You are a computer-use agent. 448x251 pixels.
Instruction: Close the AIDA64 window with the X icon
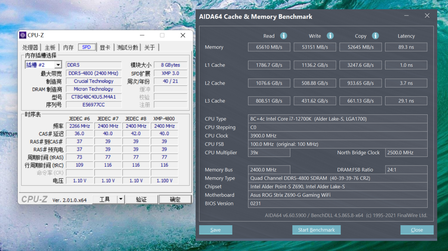[427, 16]
